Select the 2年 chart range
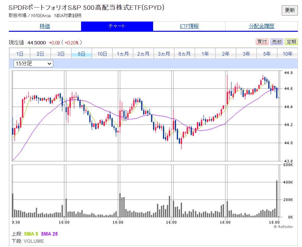 click(226, 54)
